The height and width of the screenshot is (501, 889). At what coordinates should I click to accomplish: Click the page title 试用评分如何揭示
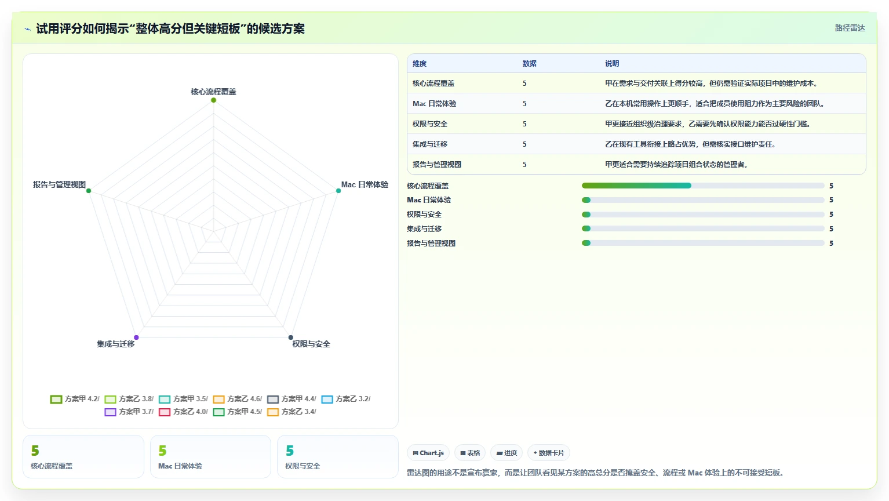pyautogui.click(x=170, y=28)
